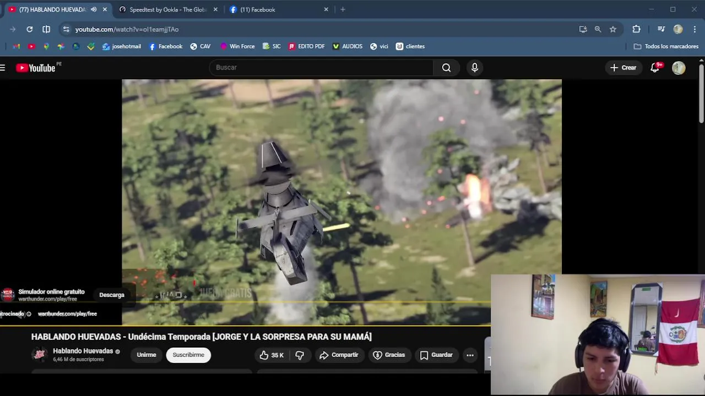Open clientes bookmark
Viewport: 705px width, 396px height.
(x=410, y=46)
